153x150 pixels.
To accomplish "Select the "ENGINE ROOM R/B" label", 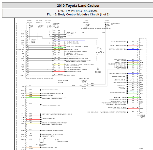I will click(x=115, y=24).
